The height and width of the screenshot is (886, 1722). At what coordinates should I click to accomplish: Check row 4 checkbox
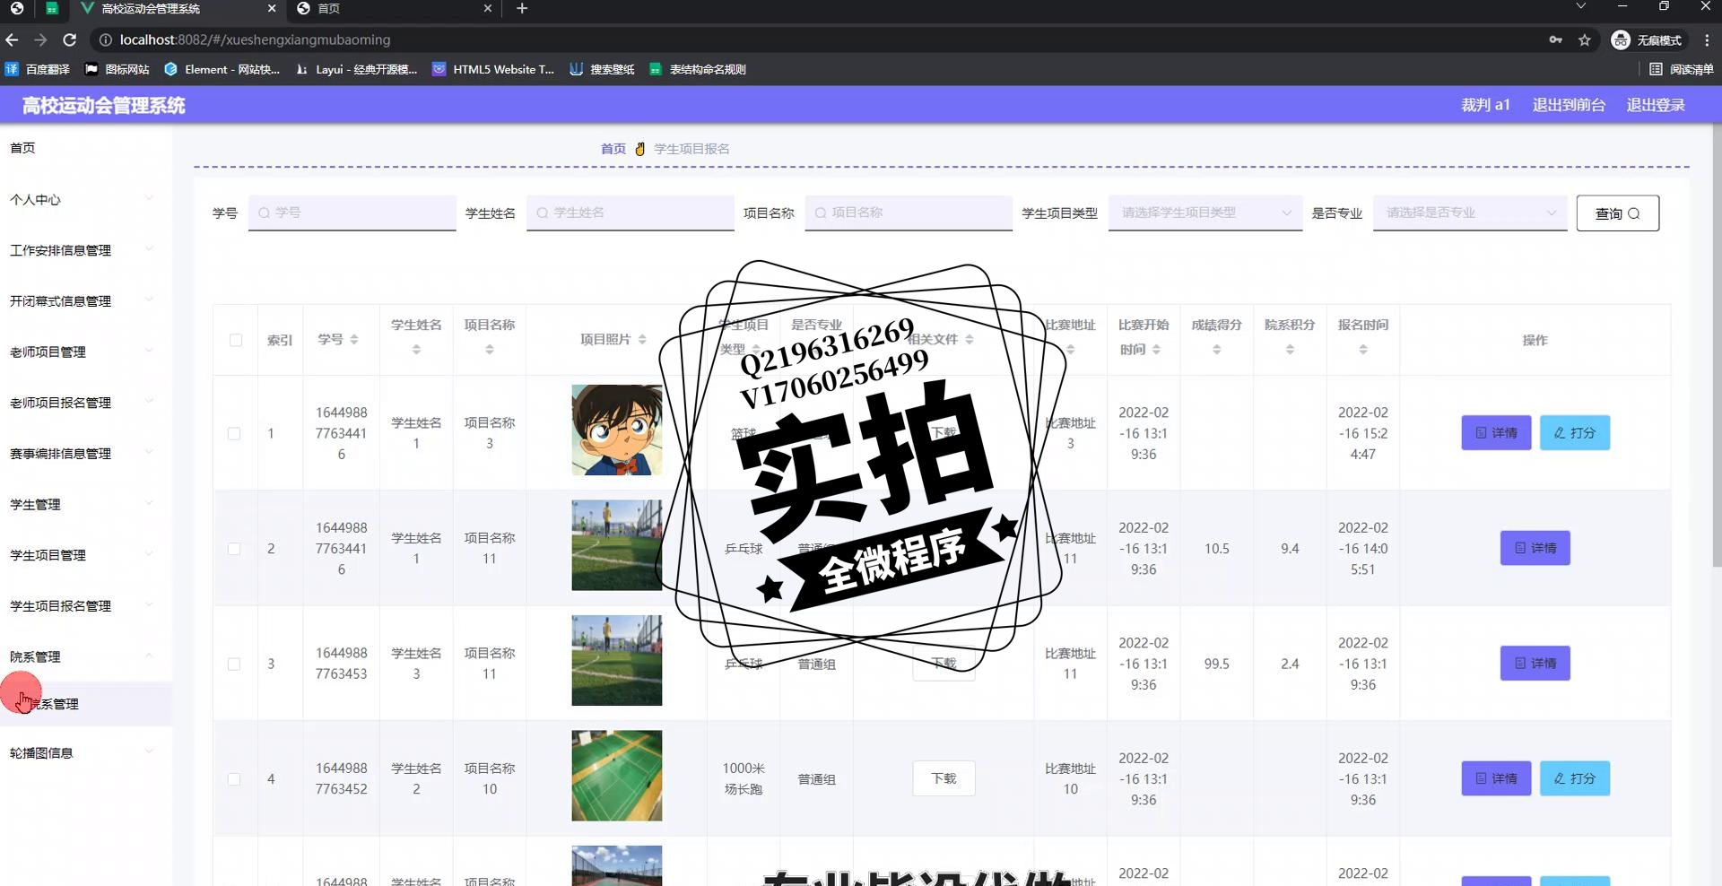234,779
